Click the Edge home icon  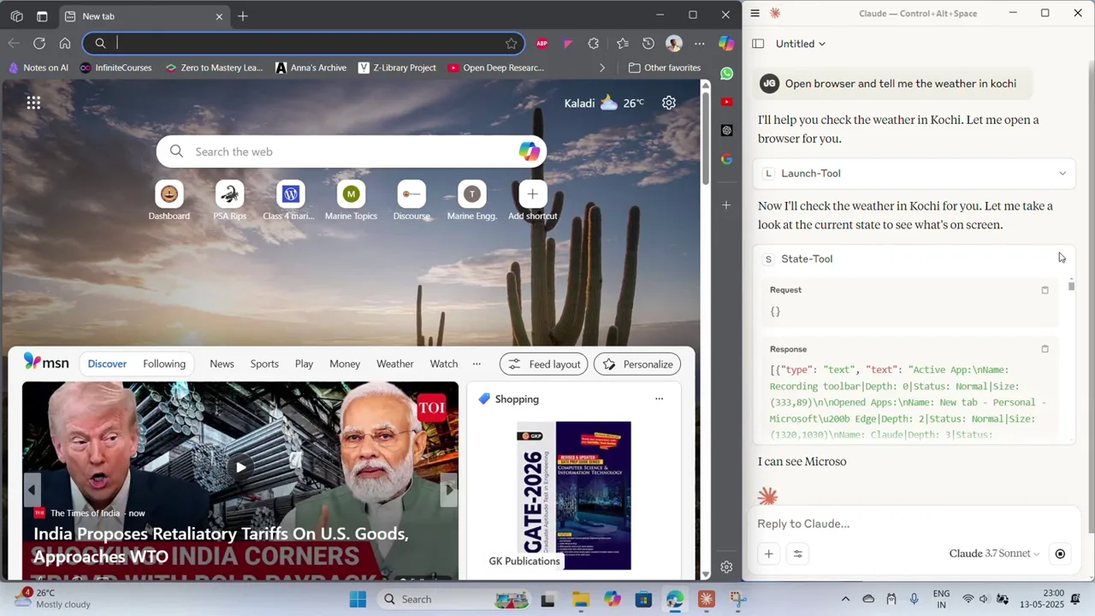click(x=65, y=43)
